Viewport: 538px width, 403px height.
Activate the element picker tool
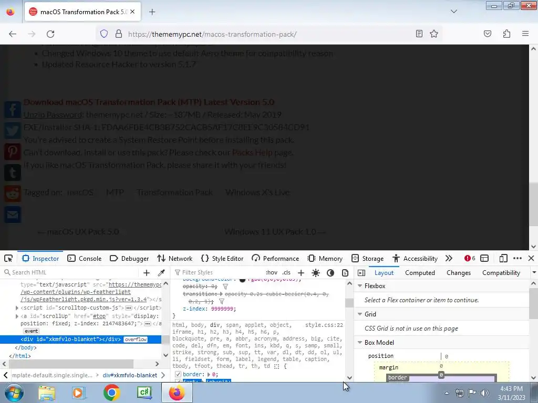(8, 258)
